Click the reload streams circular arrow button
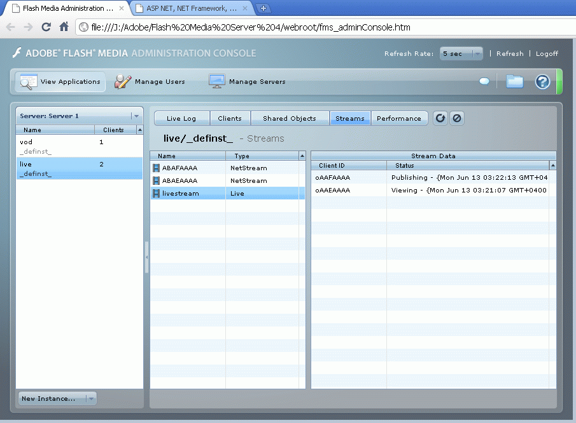Viewport: 576px width, 423px height. [440, 118]
